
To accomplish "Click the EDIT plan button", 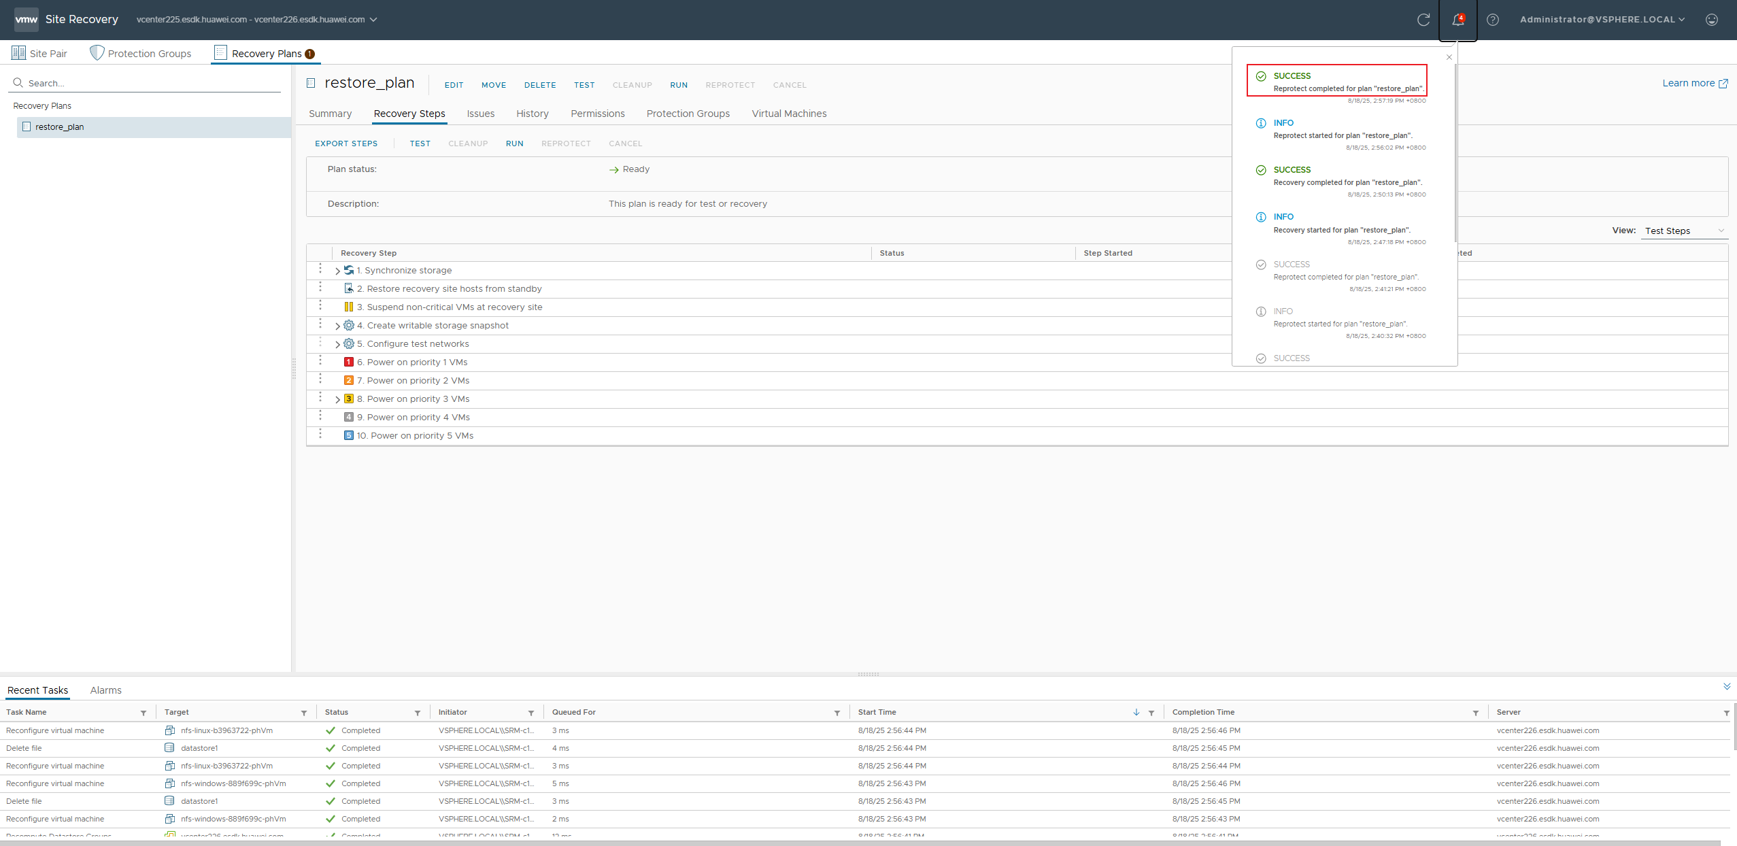I will tap(454, 85).
